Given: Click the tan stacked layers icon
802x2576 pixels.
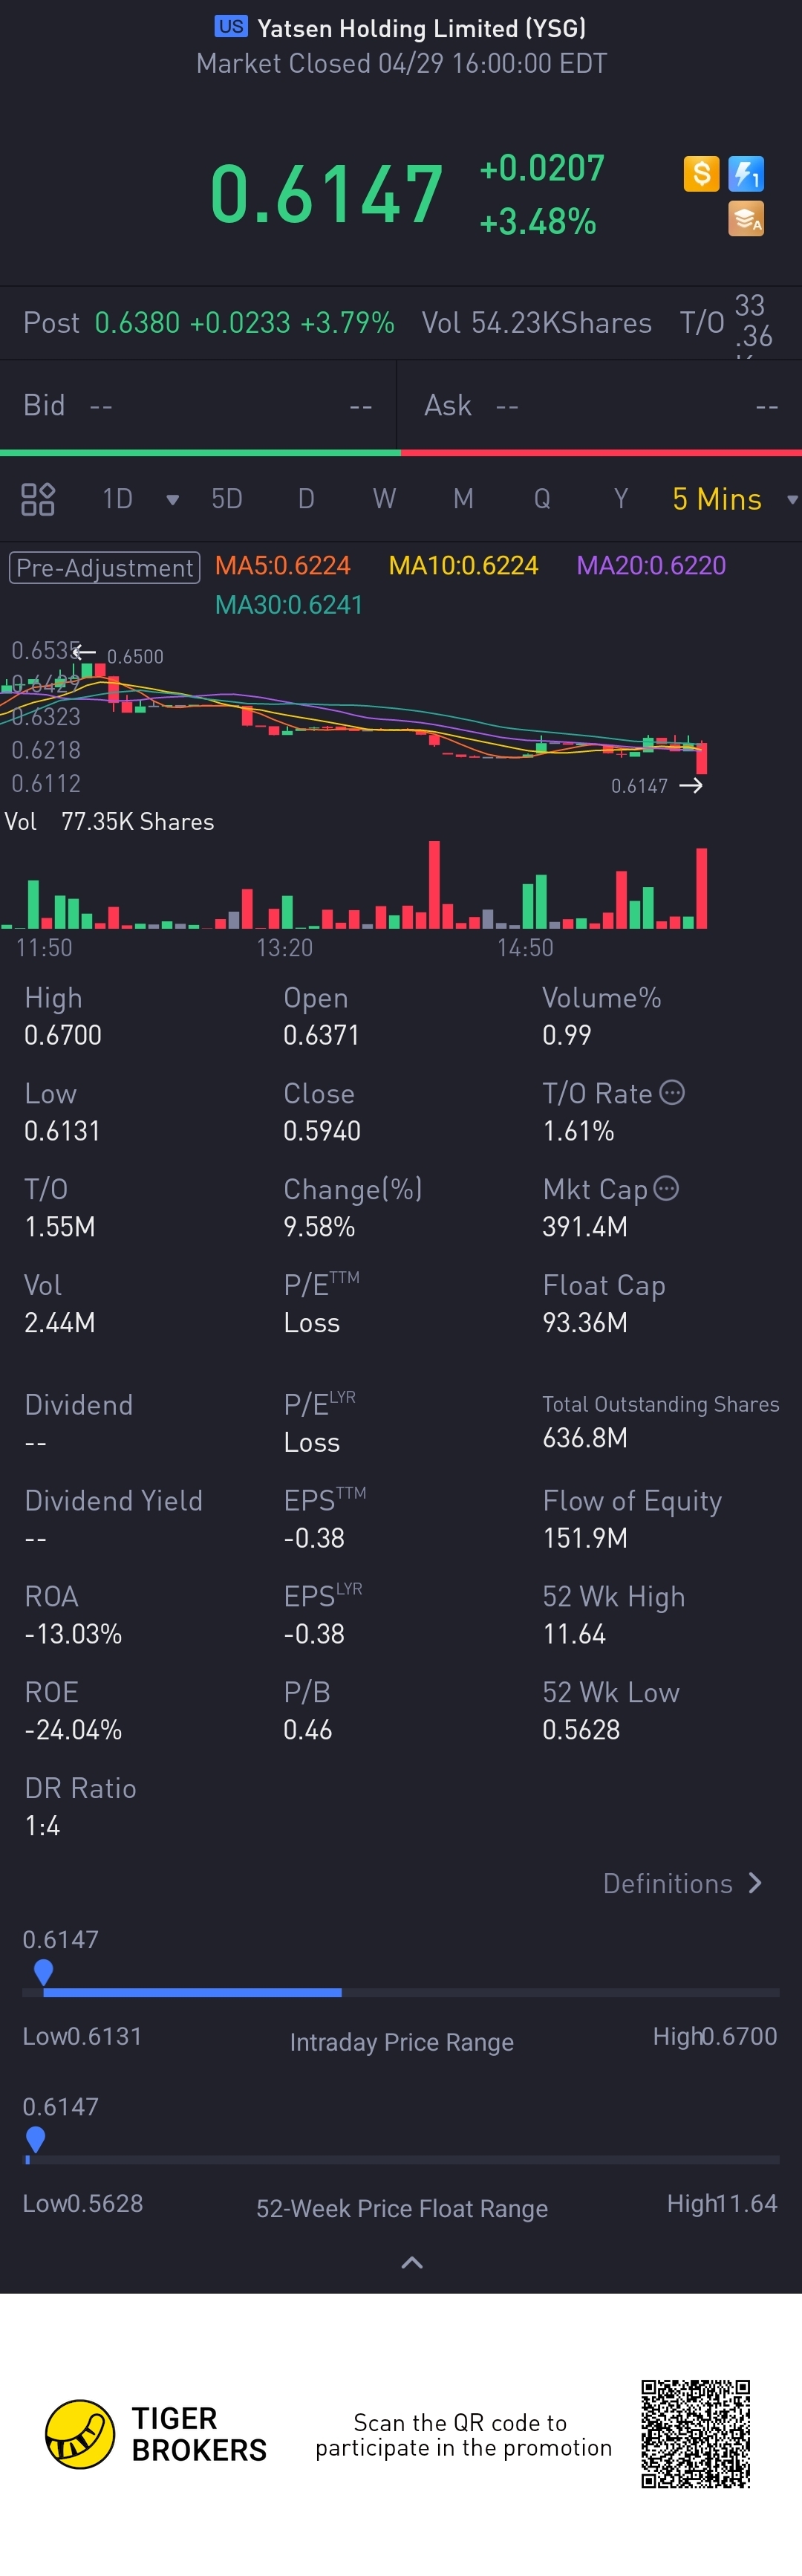Looking at the screenshot, I should pos(746,218).
